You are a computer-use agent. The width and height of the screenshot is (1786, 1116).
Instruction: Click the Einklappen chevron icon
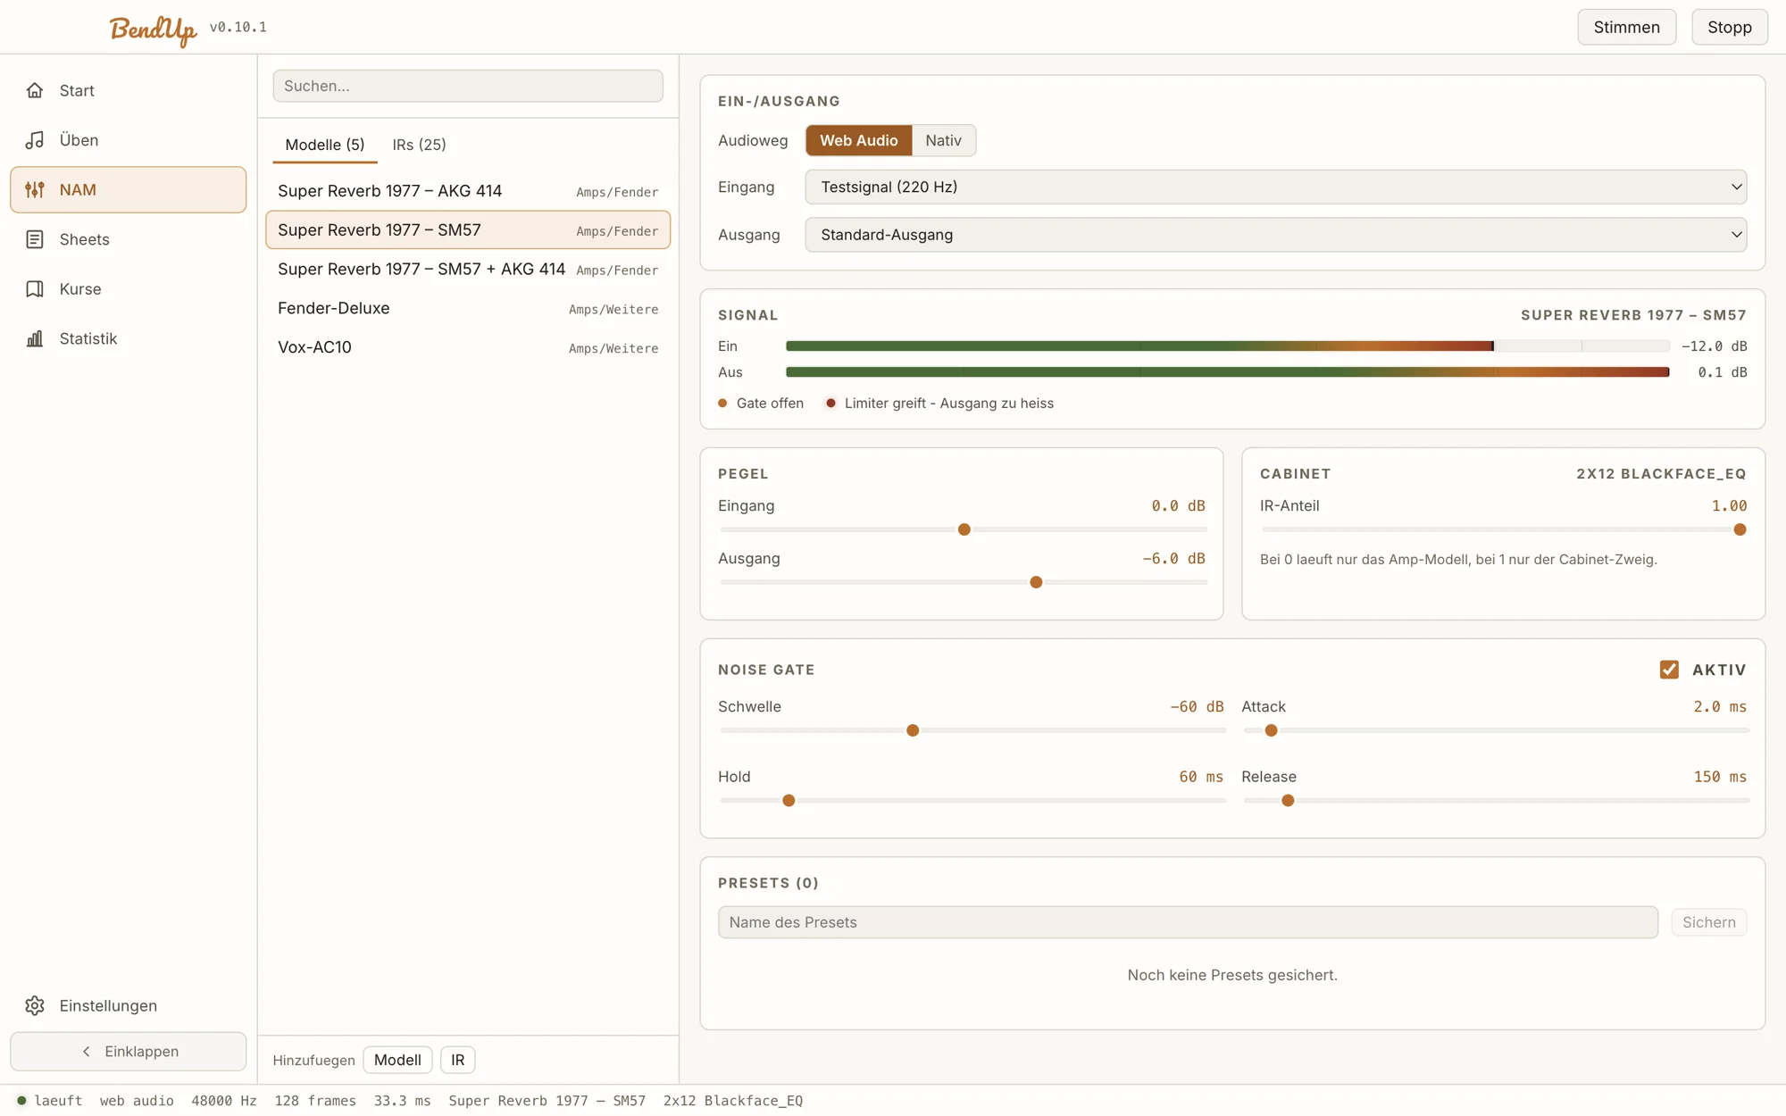87,1052
